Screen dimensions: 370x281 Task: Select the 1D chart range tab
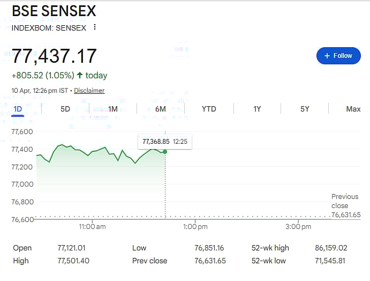tap(18, 109)
